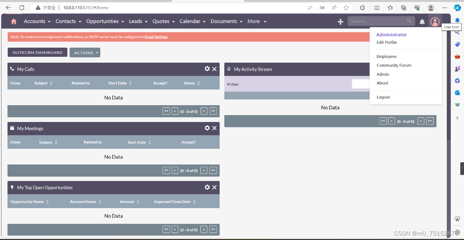Click the shopping tag icon in Edge sidebar

click(457, 44)
